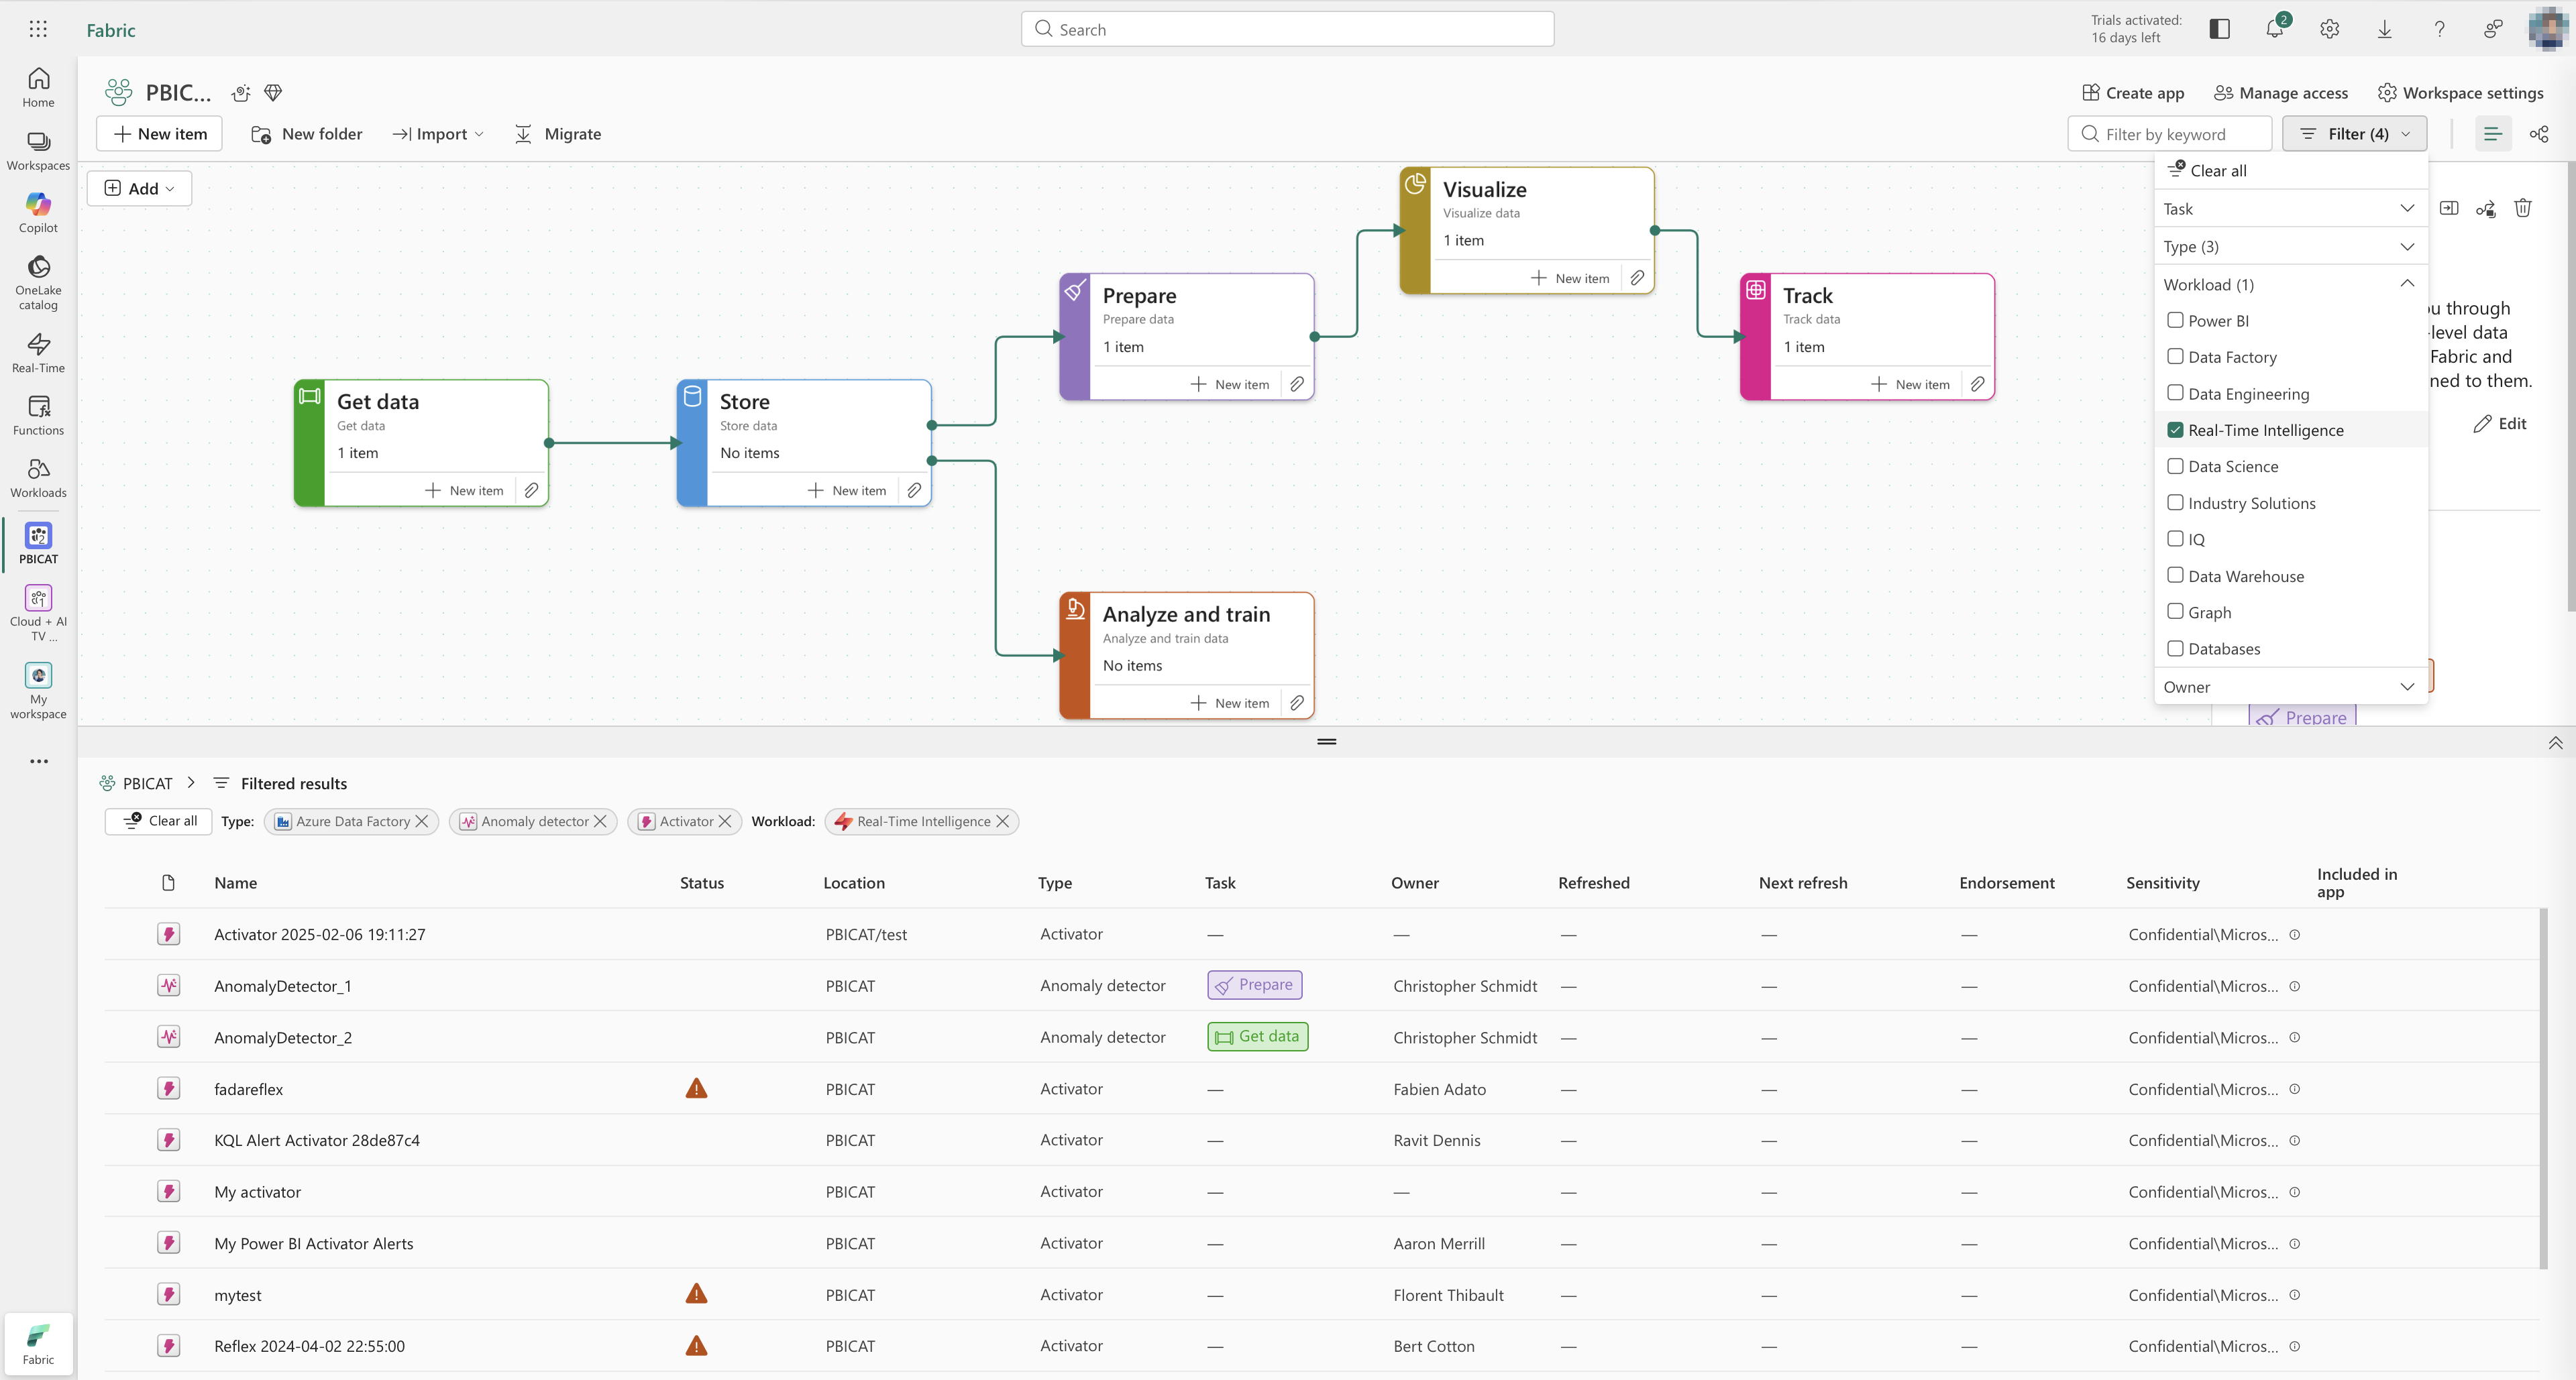The image size is (2576, 1380).
Task: Click Create app
Action: [x=2133, y=93]
